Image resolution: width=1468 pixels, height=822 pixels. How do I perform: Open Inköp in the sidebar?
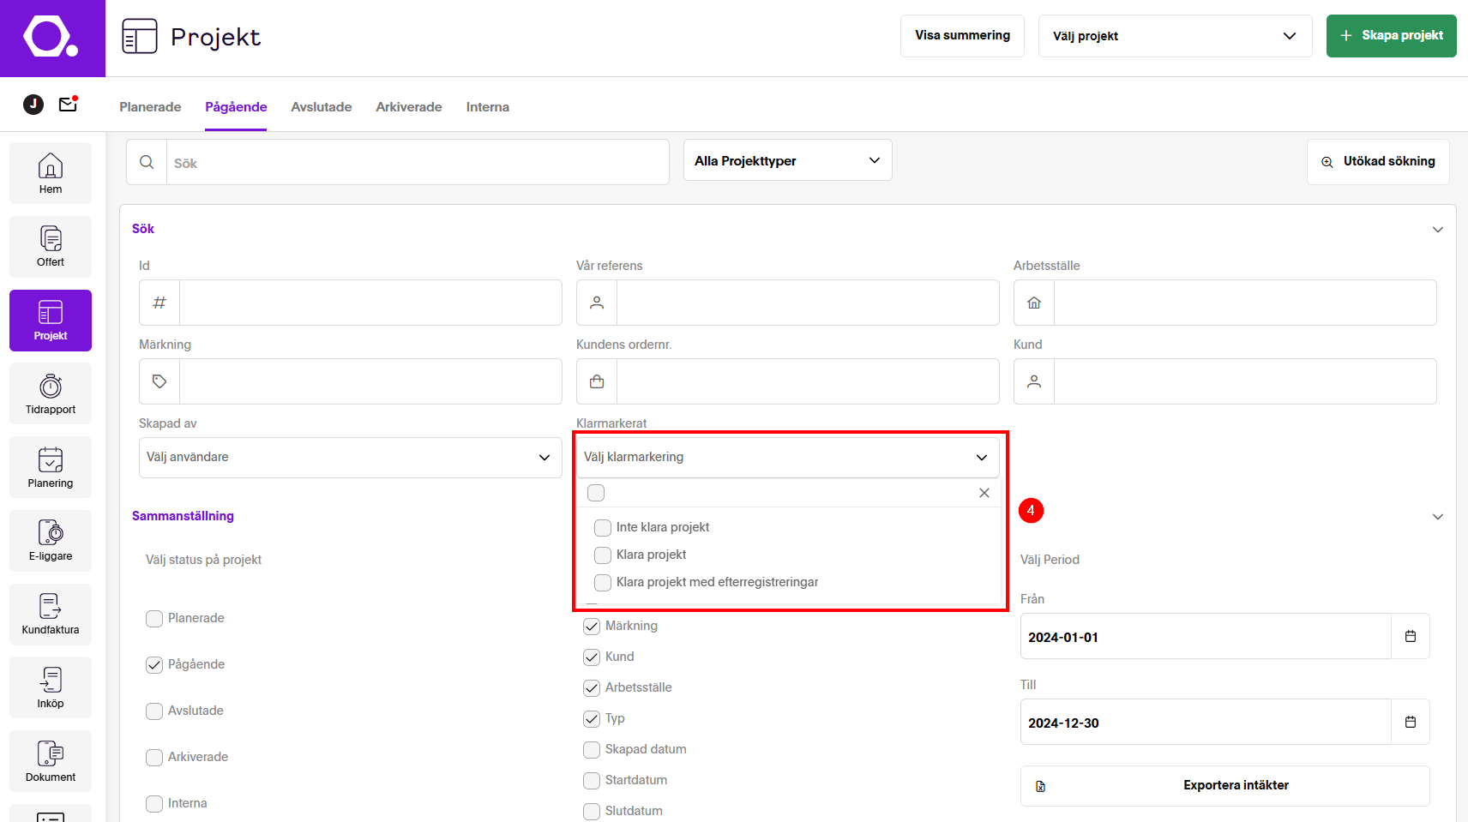coord(51,687)
